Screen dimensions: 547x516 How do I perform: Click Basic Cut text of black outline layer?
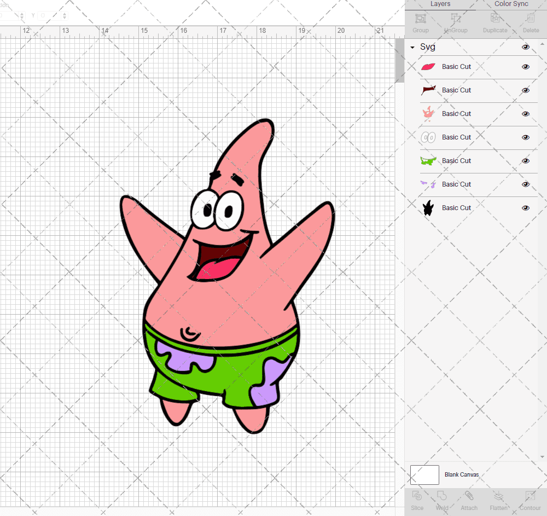coord(456,208)
